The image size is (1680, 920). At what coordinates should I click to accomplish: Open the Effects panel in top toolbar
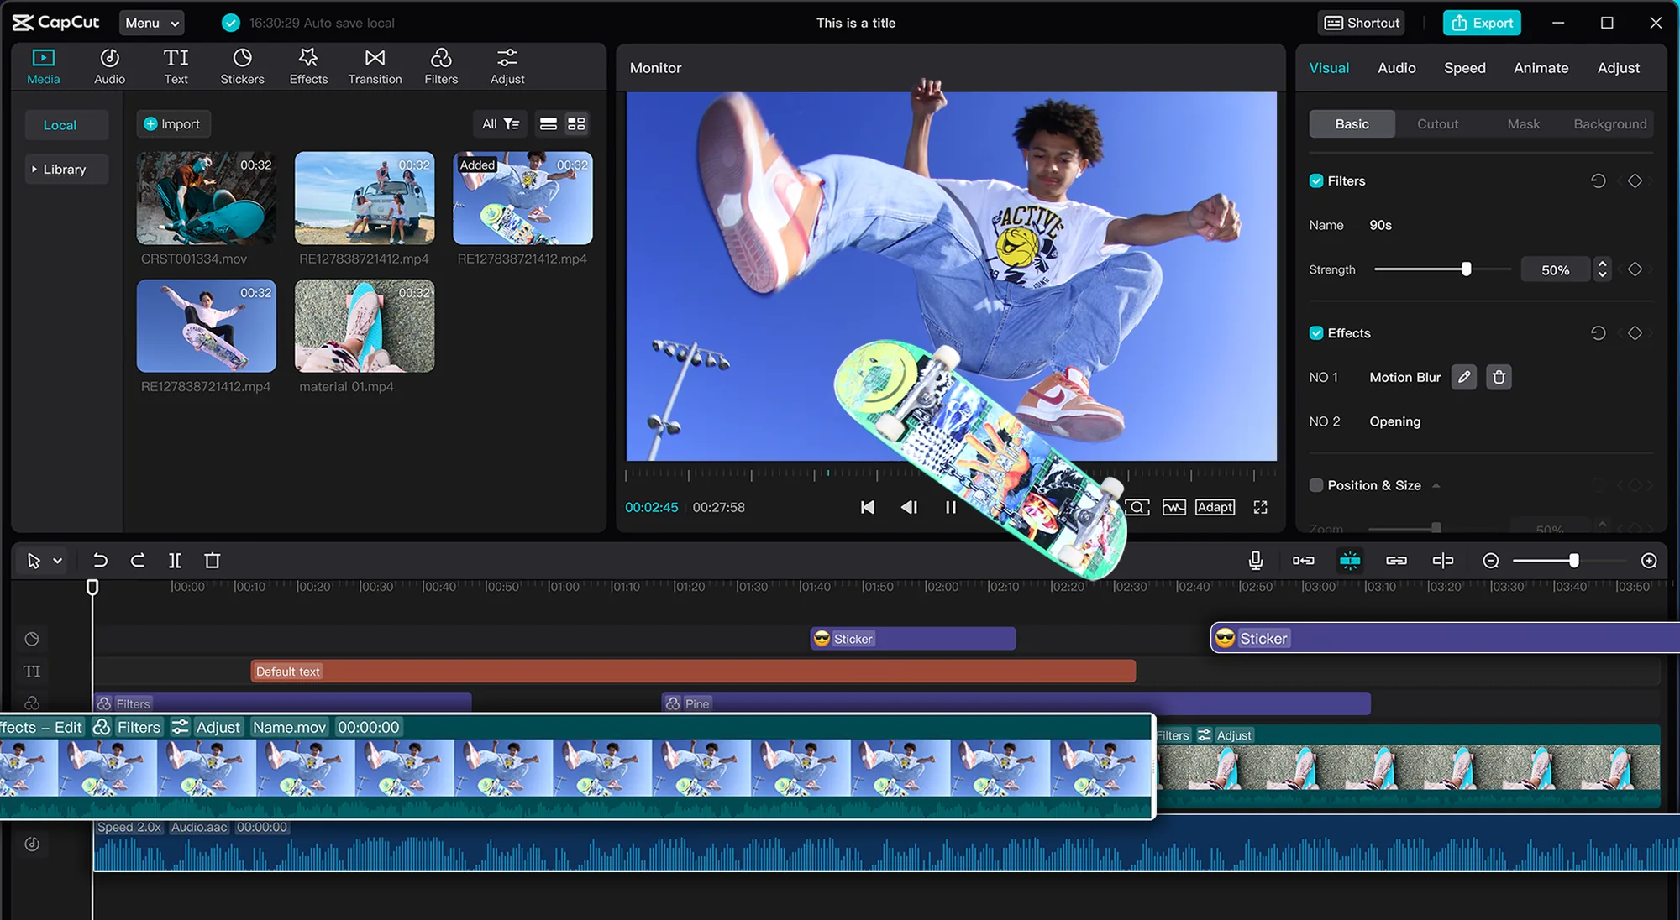point(308,66)
